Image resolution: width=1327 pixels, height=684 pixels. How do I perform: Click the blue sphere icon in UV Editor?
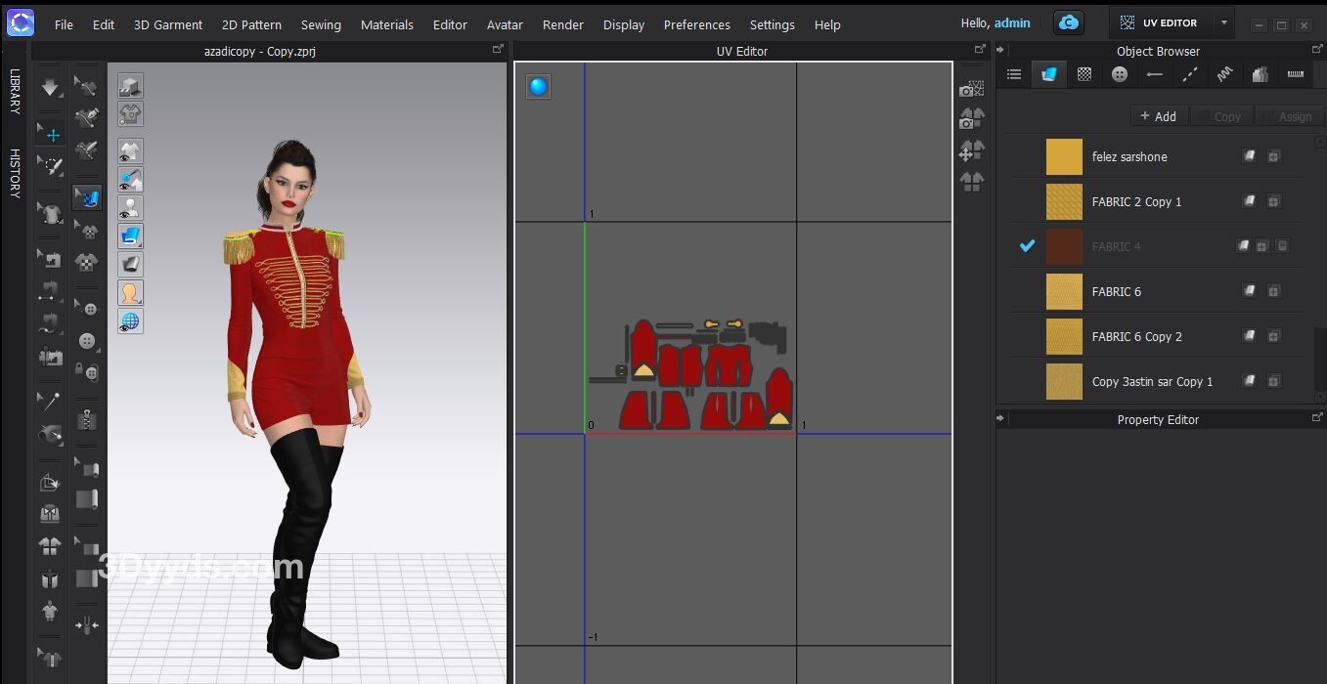538,87
